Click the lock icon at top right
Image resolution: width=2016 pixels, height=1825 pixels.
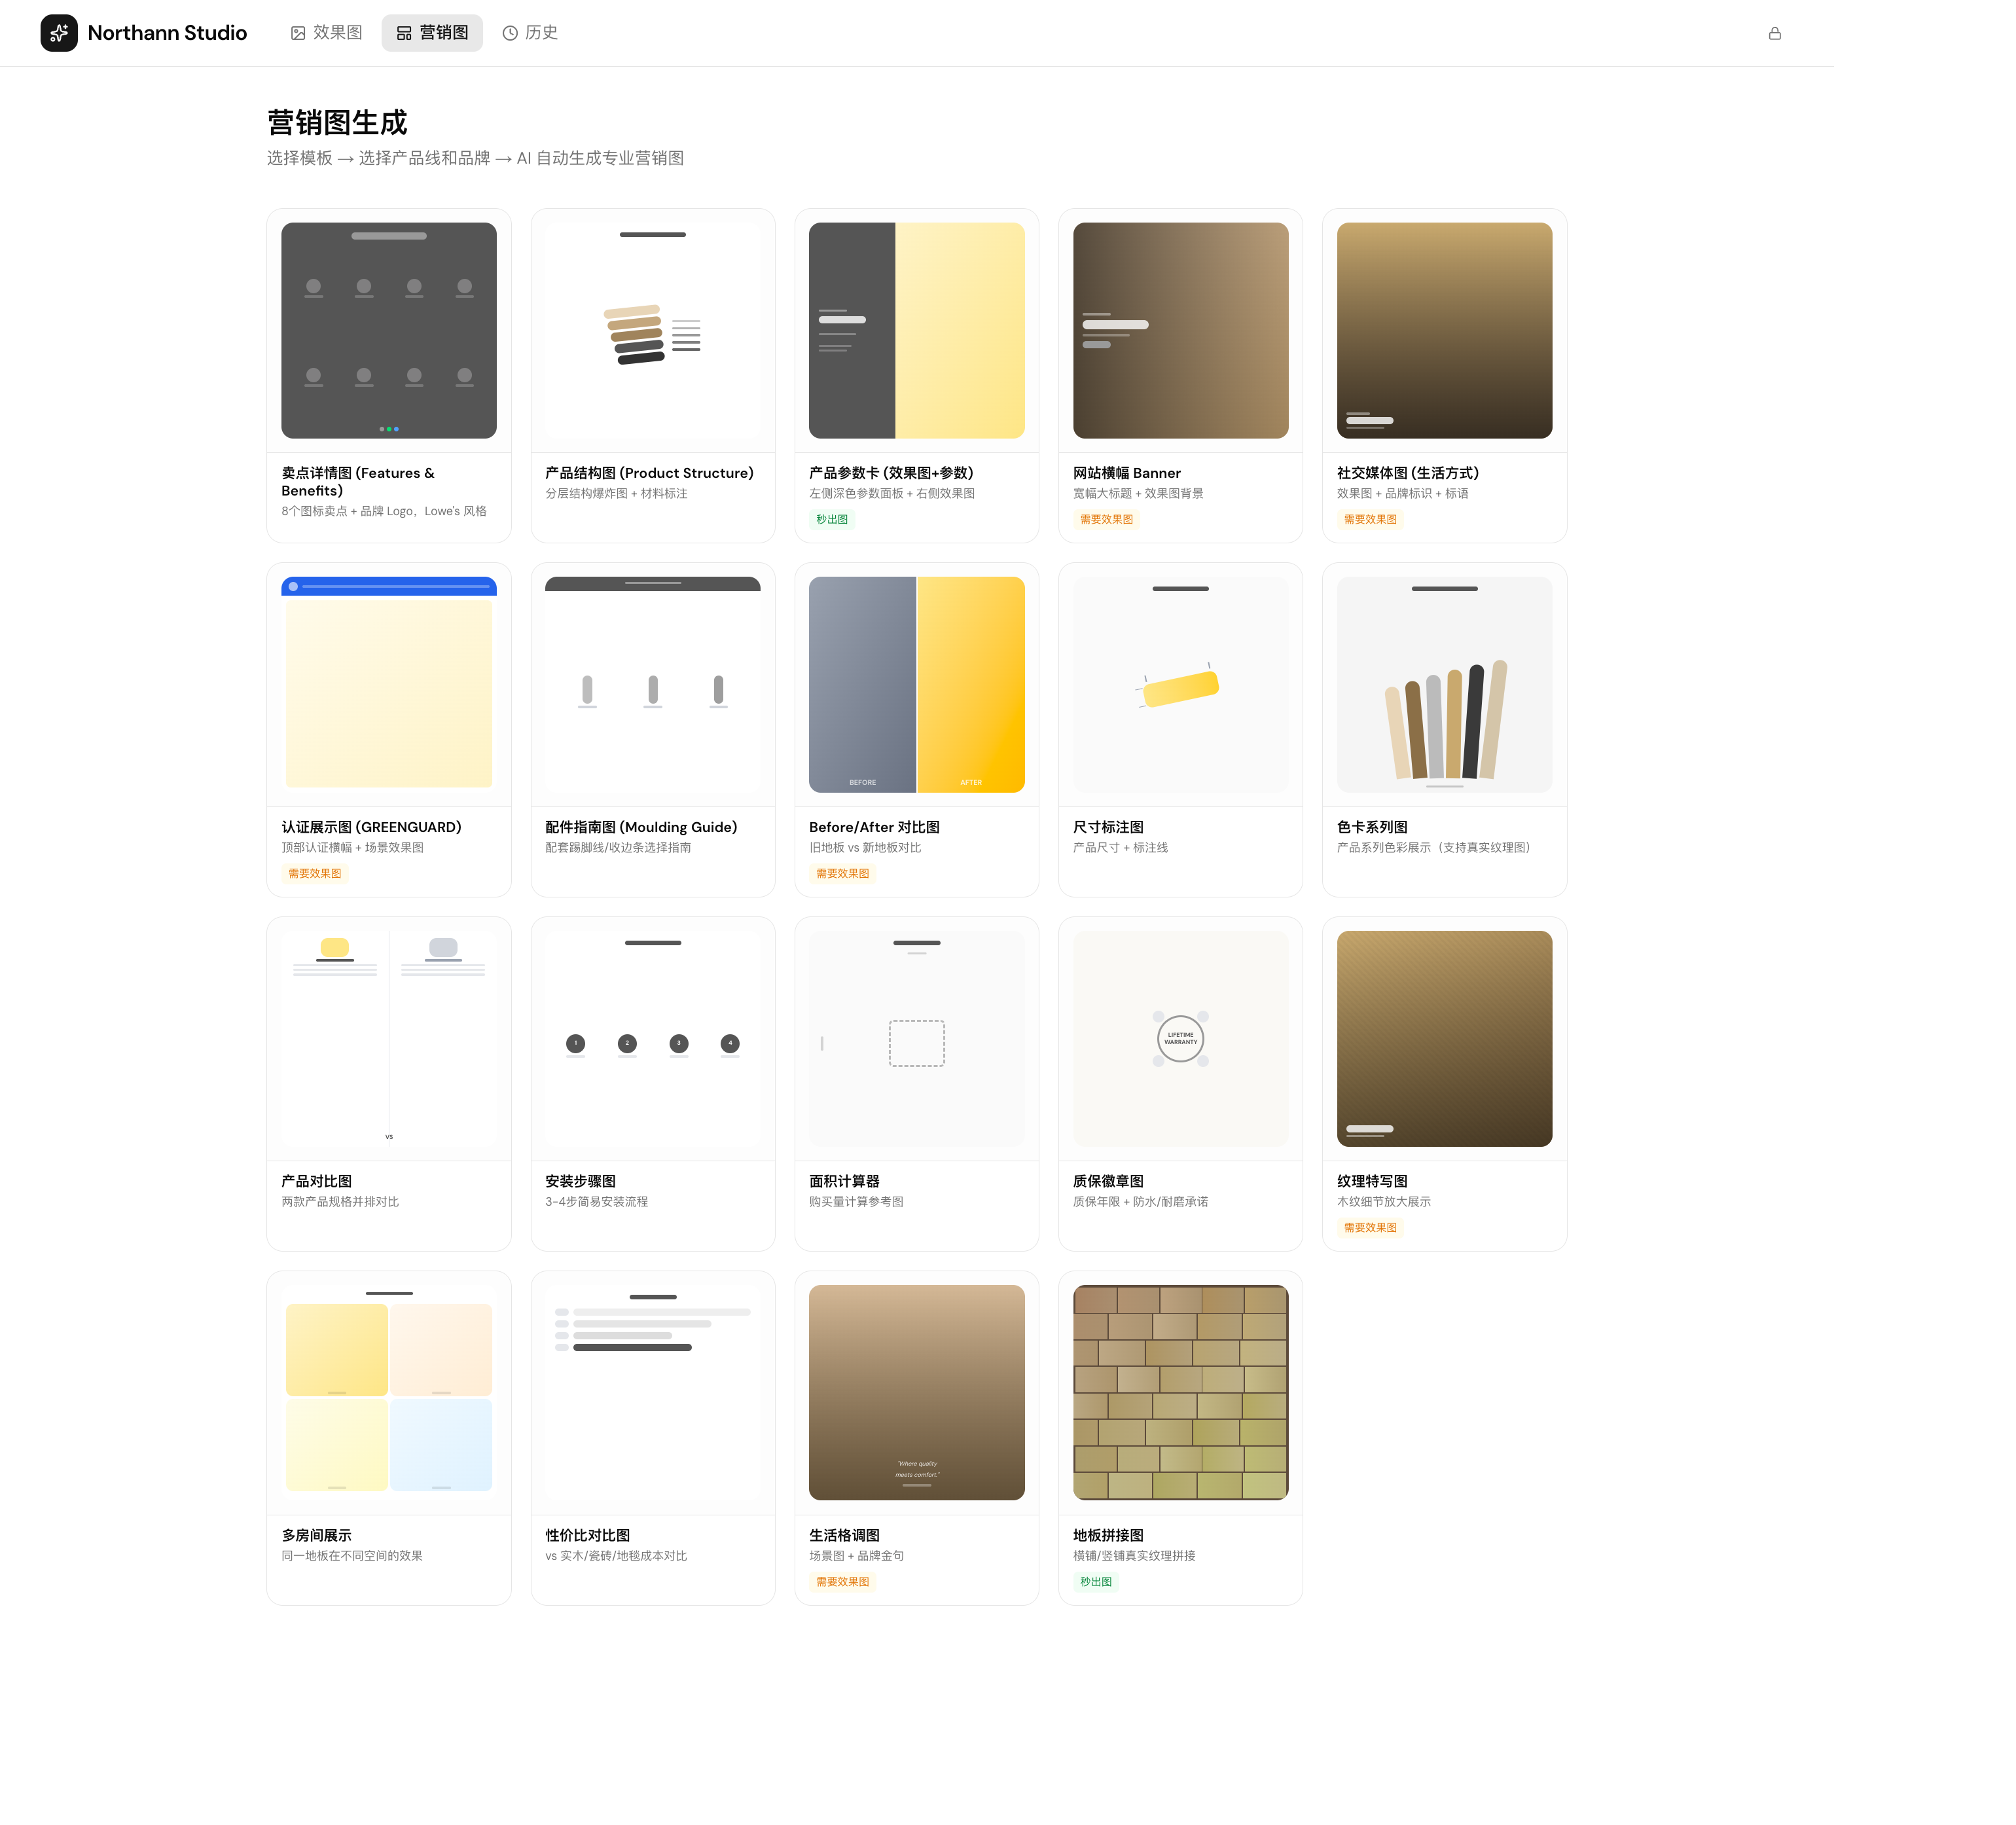(1774, 33)
